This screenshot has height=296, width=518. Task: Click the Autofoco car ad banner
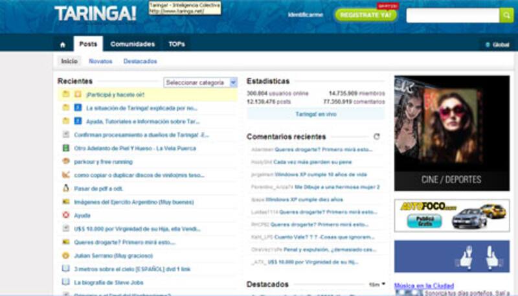pos(451,216)
